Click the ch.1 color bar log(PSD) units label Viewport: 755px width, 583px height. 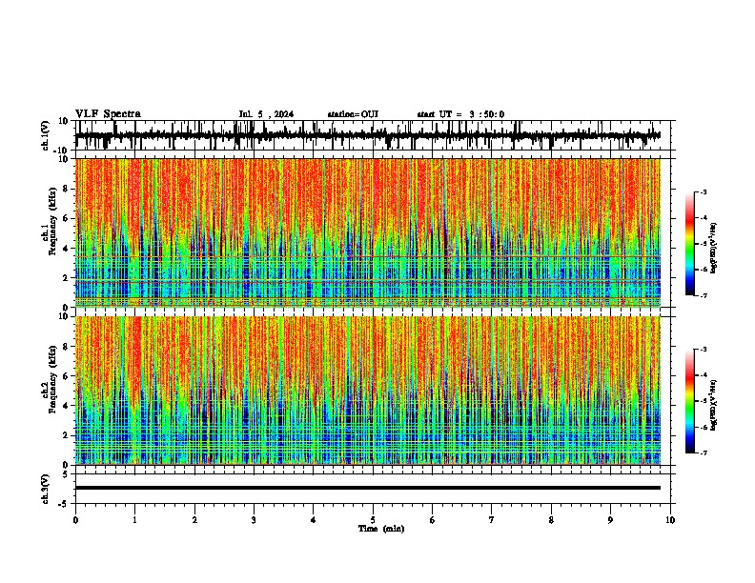[714, 249]
